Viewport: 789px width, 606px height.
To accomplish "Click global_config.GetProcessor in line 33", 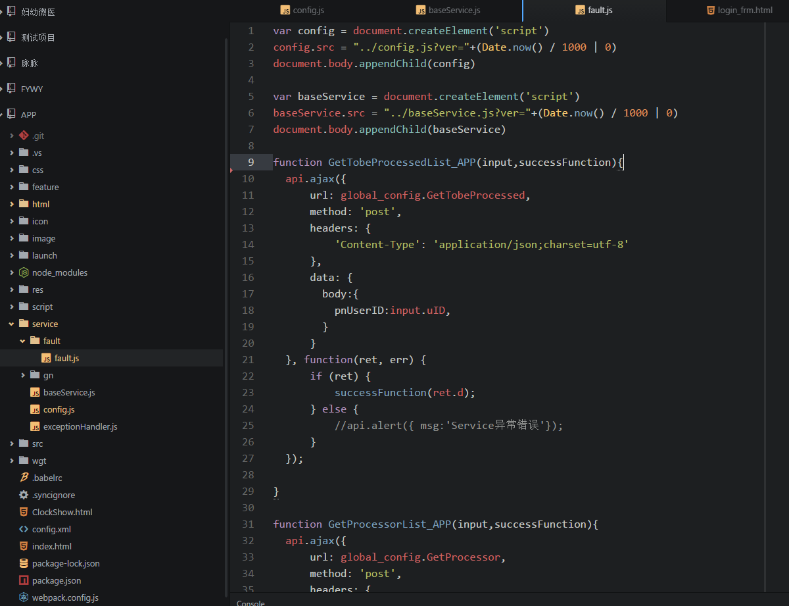I will tap(420, 557).
